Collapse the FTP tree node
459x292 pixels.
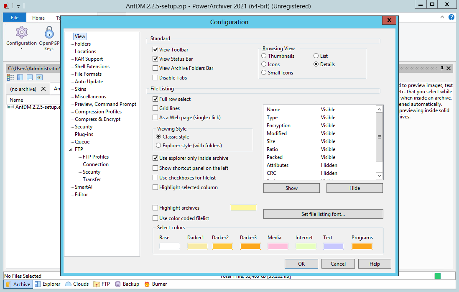70,150
